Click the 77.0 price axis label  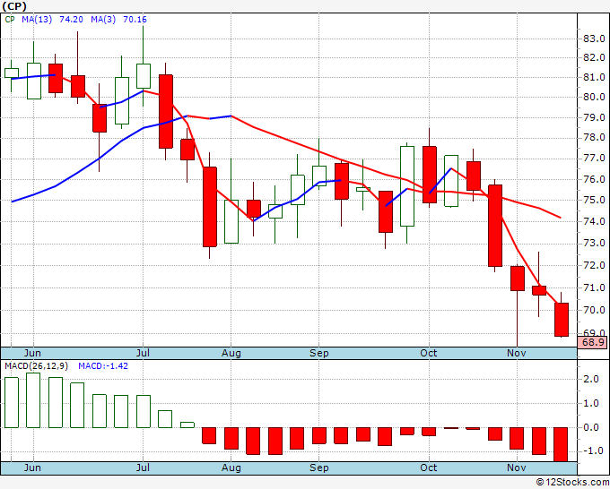594,159
